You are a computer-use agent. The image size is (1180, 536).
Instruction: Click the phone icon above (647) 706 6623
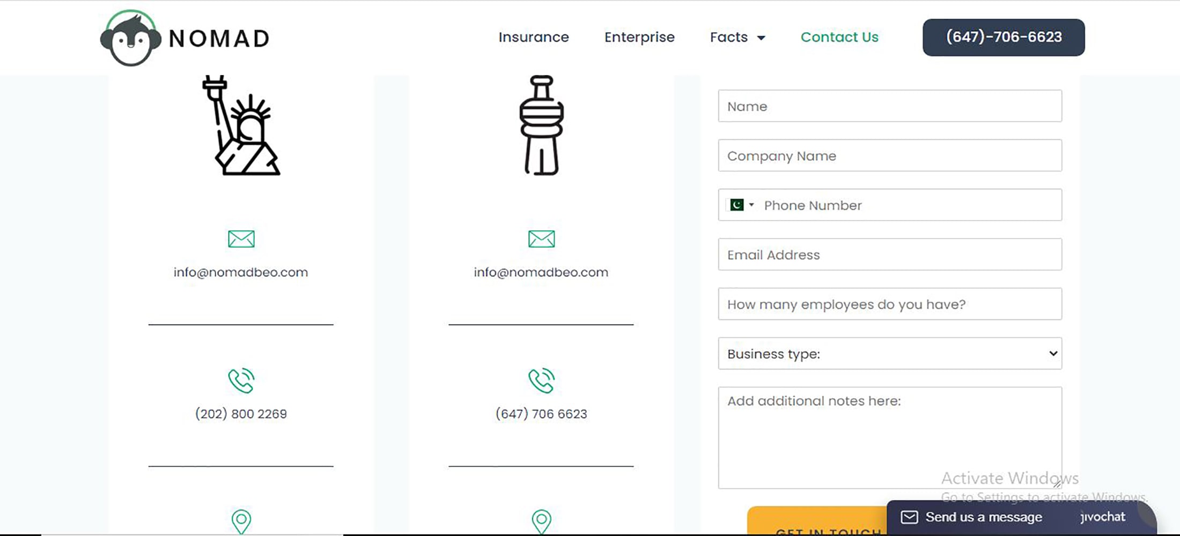tap(541, 381)
